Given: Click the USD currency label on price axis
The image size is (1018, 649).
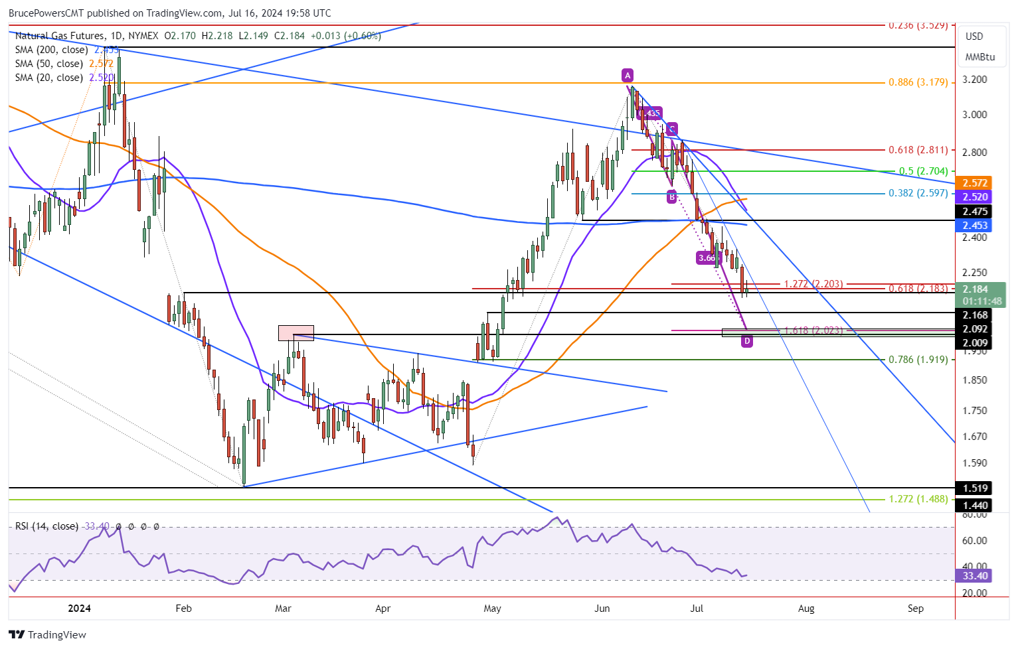Looking at the screenshot, I should tap(974, 36).
